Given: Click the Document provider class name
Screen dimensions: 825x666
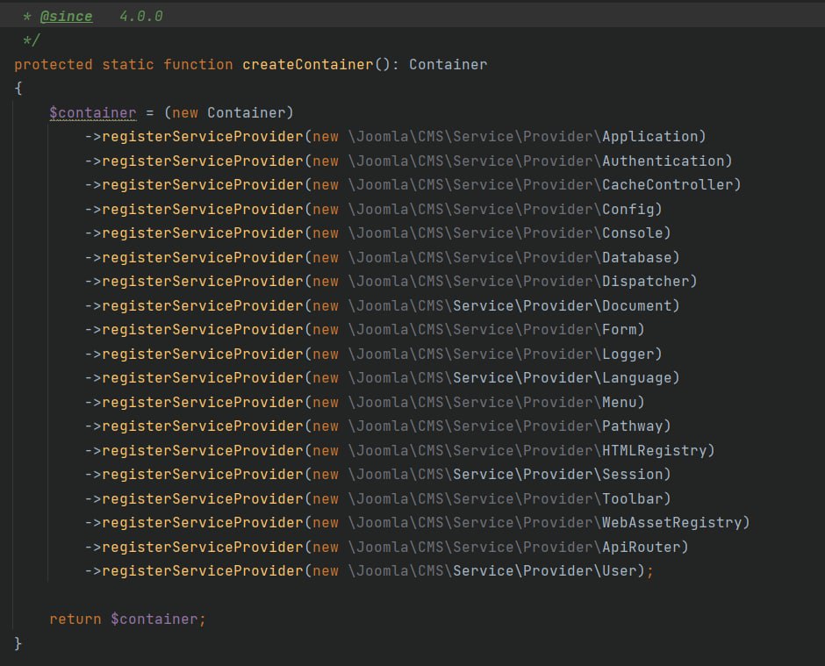Looking at the screenshot, I should [636, 306].
